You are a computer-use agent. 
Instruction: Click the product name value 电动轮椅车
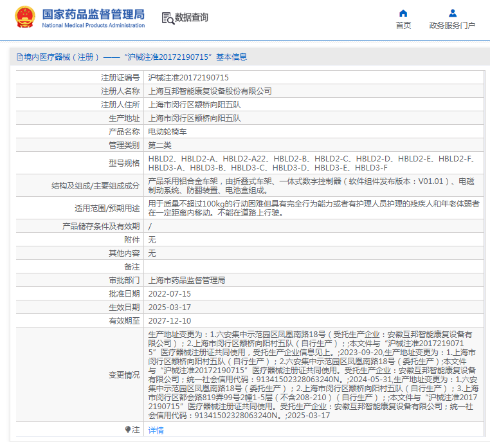167,131
